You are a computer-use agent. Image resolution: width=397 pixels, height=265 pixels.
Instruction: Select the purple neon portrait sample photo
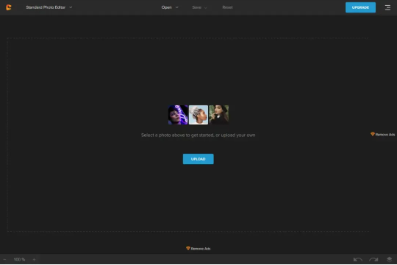pyautogui.click(x=178, y=115)
